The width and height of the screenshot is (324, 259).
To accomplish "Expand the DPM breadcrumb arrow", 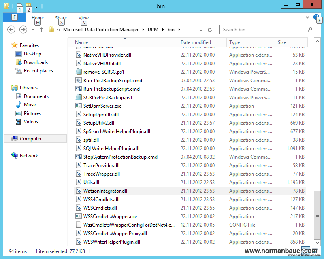I will [163, 30].
